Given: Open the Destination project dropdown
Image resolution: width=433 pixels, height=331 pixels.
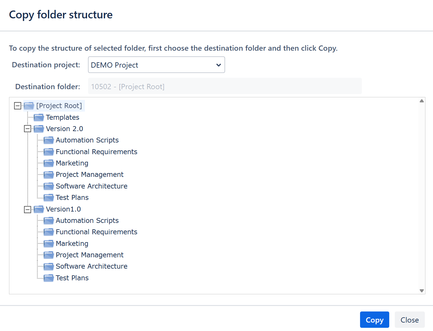Looking at the screenshot, I should tap(156, 65).
